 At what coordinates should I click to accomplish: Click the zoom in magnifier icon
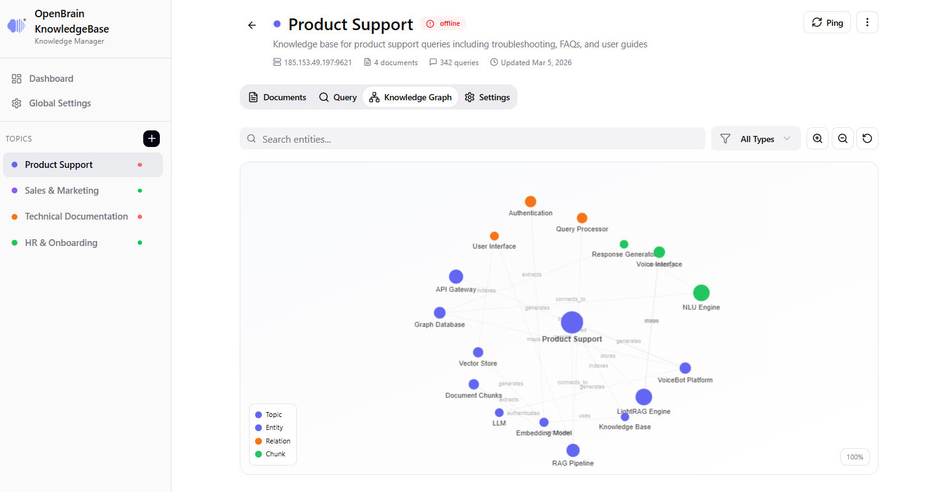[818, 139]
